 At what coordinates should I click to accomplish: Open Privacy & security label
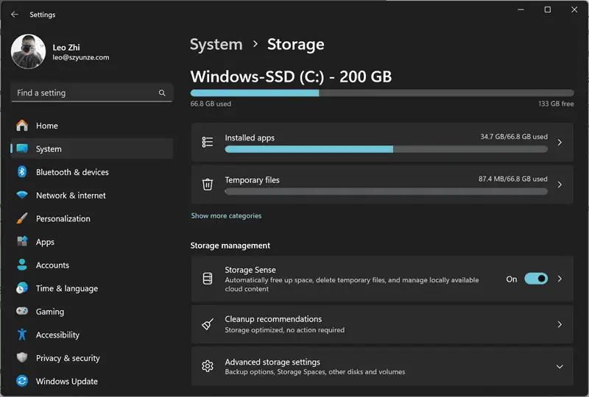[x=68, y=358]
